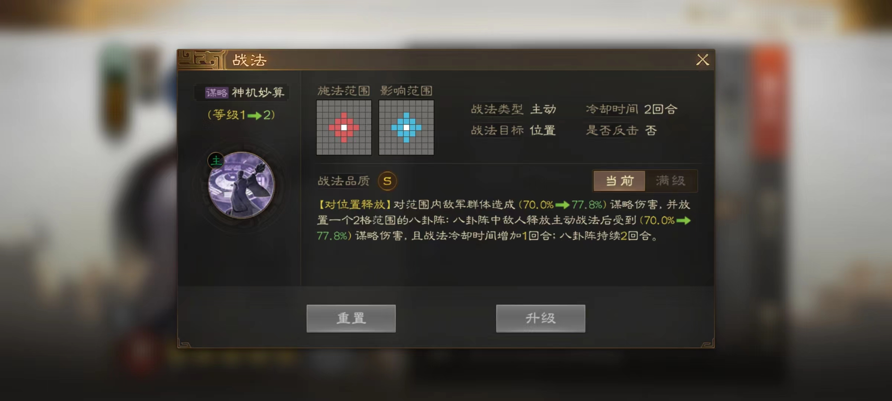Click the white center cell of blue grid
This screenshot has width=892, height=401.
(x=406, y=127)
